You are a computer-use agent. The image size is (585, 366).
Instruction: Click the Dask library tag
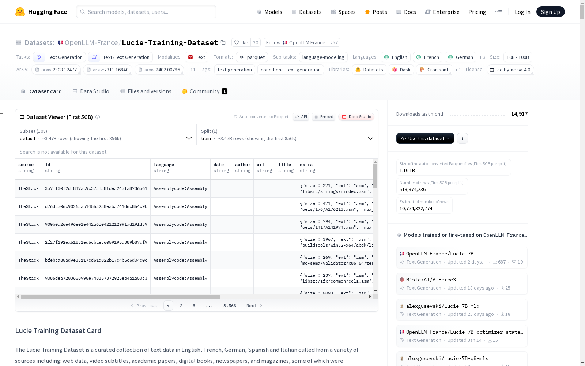tap(401, 70)
